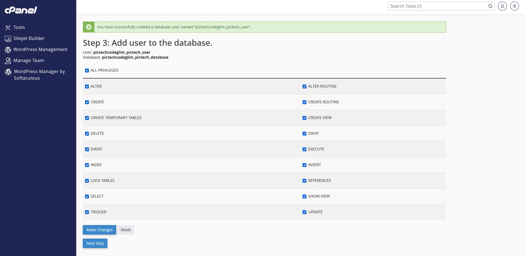Click the Make Changes button

pyautogui.click(x=99, y=230)
